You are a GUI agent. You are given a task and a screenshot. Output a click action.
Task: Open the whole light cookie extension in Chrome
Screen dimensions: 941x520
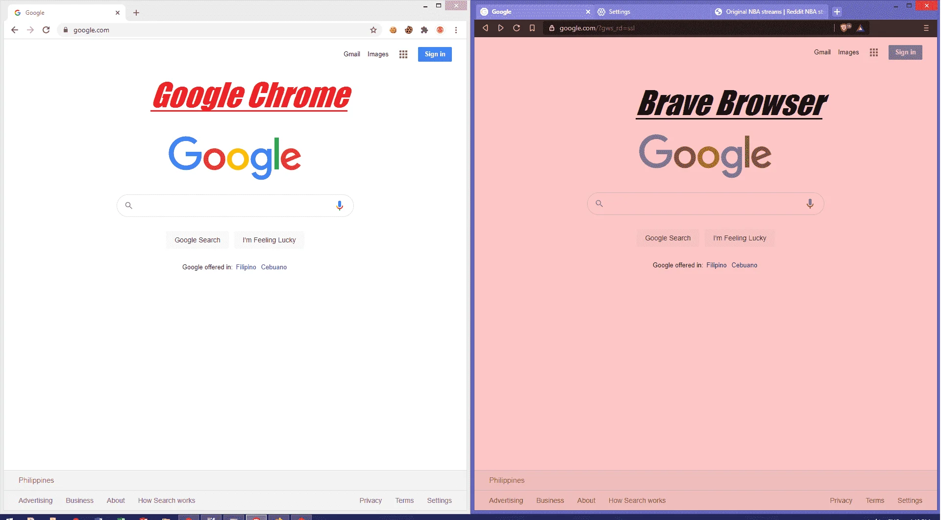pos(393,30)
